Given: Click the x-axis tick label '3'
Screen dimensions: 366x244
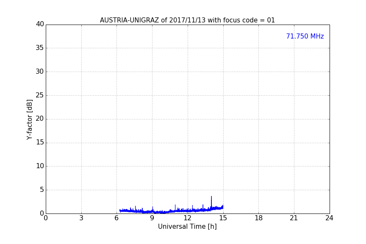Looking at the screenshot, I should [x=81, y=218].
